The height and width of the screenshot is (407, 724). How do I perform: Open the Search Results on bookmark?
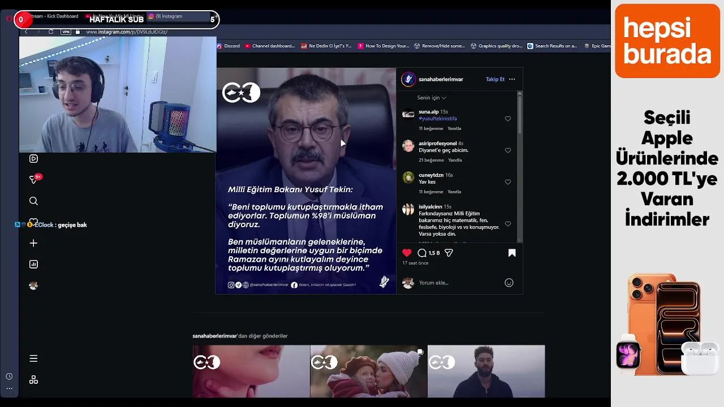click(x=552, y=46)
